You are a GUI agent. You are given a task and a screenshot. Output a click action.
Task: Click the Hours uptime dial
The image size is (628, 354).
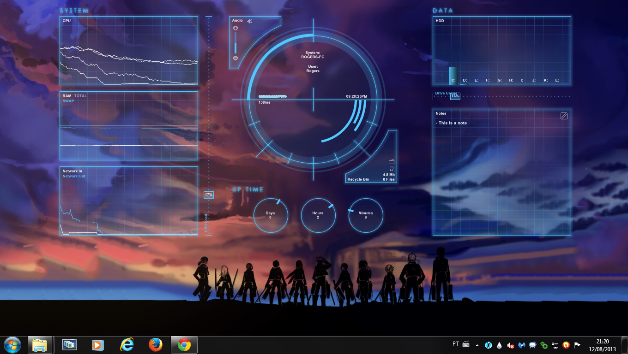(x=318, y=215)
